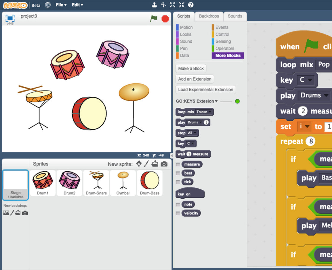
Task: Expand the GO:KEYS Extension menu
Action: (197, 101)
